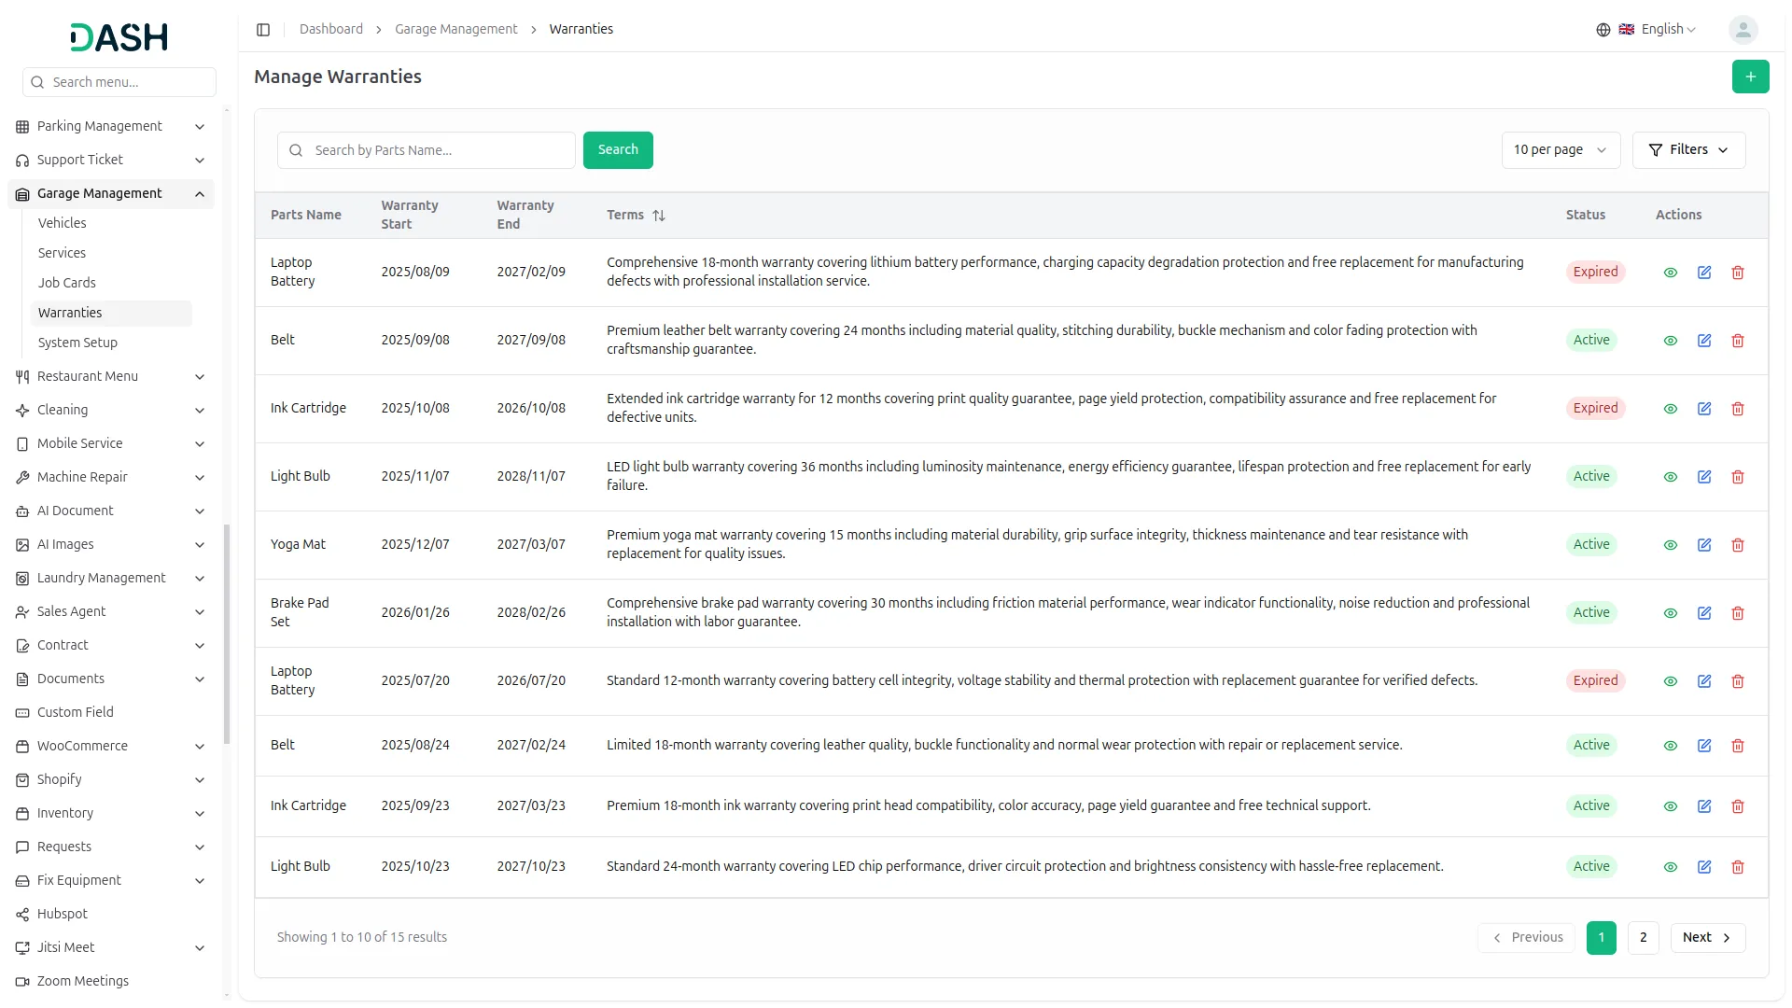This screenshot has height=1008, width=1792.
Task: Go to pagination page 2
Action: (1643, 938)
